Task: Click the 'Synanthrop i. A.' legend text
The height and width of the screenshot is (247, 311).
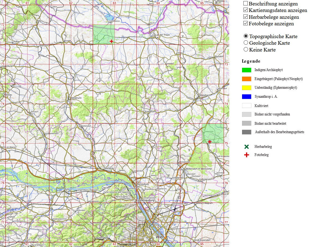Action: click(266, 97)
